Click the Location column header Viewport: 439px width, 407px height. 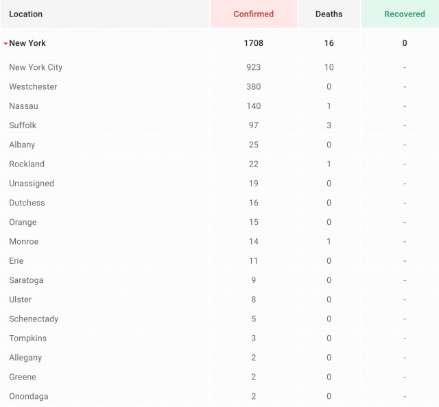[x=25, y=14]
